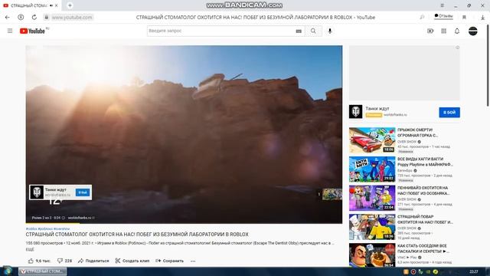Click the magnifier search button

click(313, 31)
